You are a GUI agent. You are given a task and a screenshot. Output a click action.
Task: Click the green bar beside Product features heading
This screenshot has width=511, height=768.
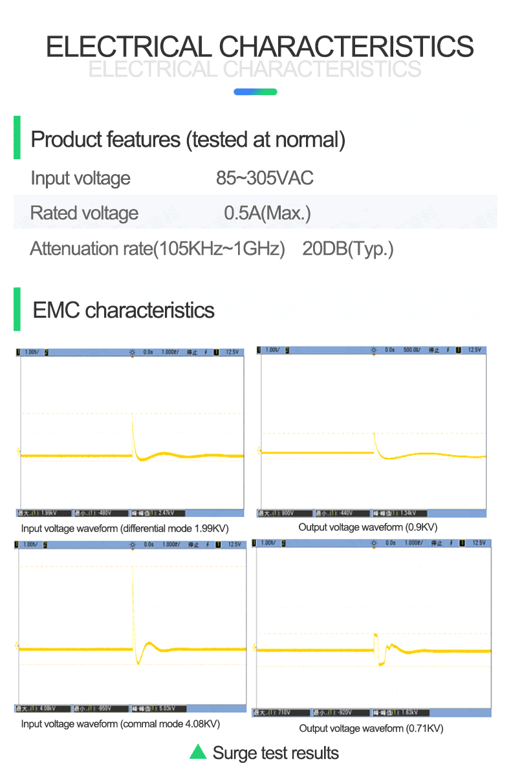point(17,137)
